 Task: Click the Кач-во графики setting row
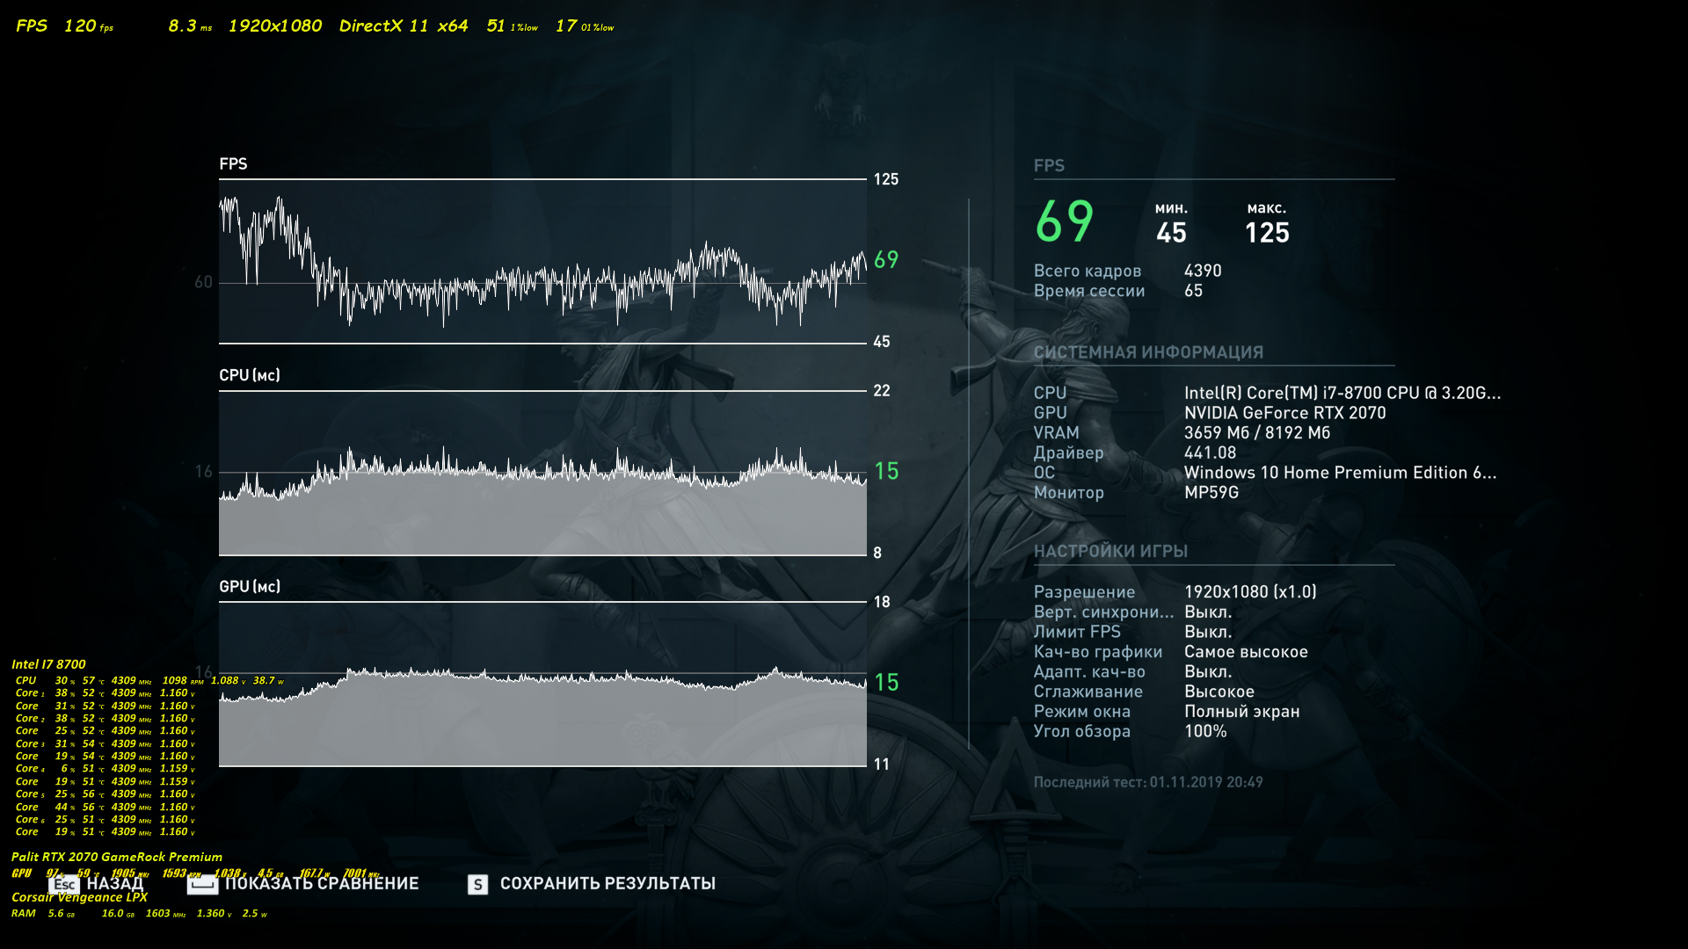pyautogui.click(x=1098, y=652)
